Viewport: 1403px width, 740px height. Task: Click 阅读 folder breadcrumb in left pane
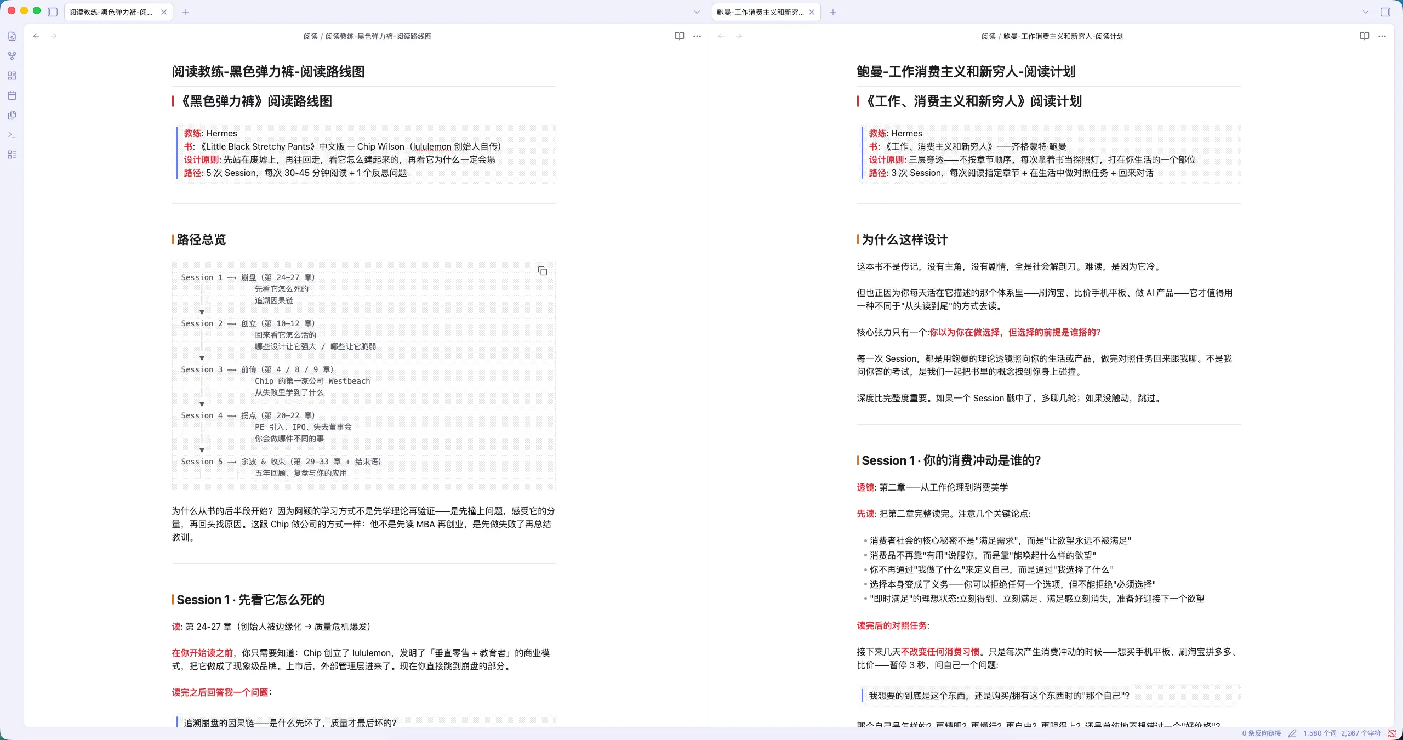click(311, 37)
